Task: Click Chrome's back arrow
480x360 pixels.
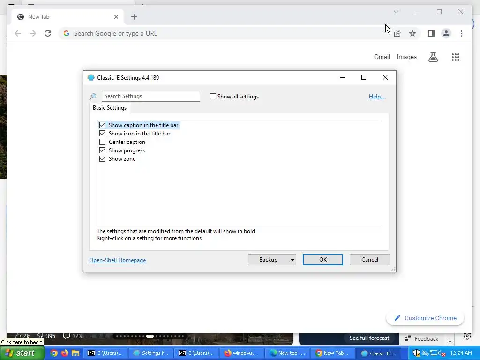Action: pyautogui.click(x=18, y=33)
